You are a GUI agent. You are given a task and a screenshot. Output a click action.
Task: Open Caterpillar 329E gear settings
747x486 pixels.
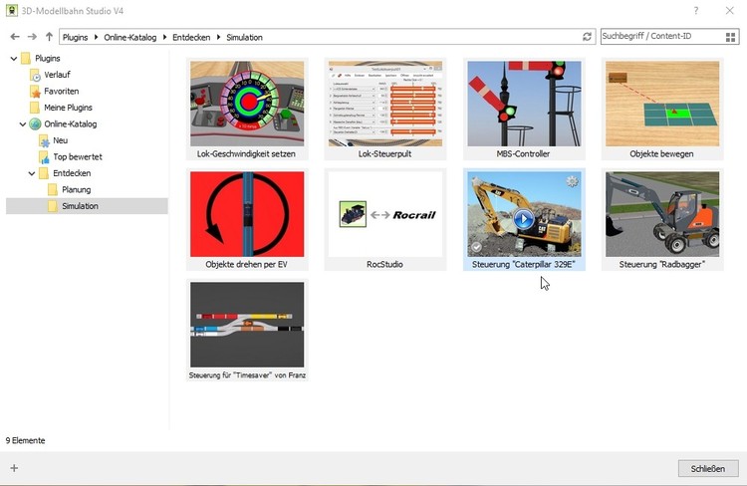coord(572,181)
